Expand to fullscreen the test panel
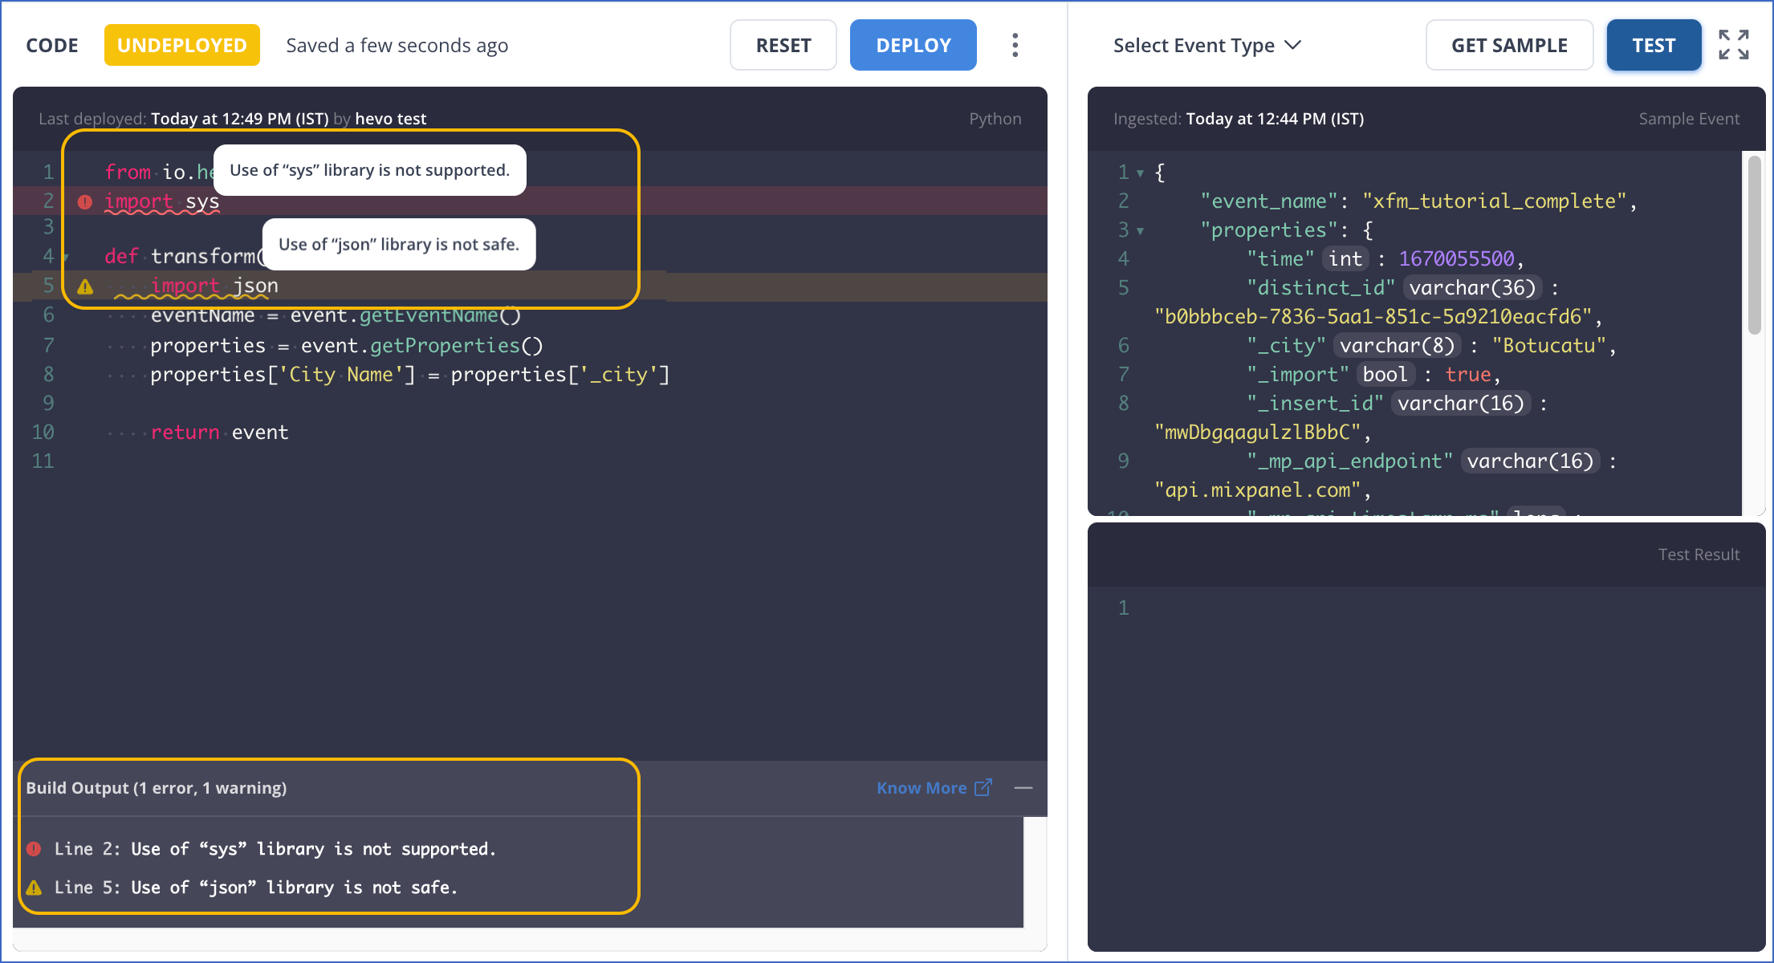Viewport: 1774px width, 963px height. click(x=1735, y=45)
